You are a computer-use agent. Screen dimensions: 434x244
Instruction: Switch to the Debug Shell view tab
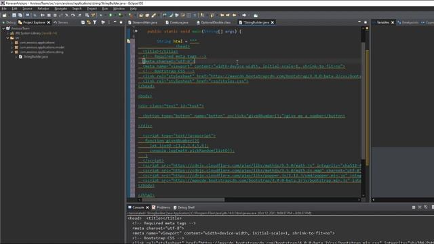(x=184, y=207)
